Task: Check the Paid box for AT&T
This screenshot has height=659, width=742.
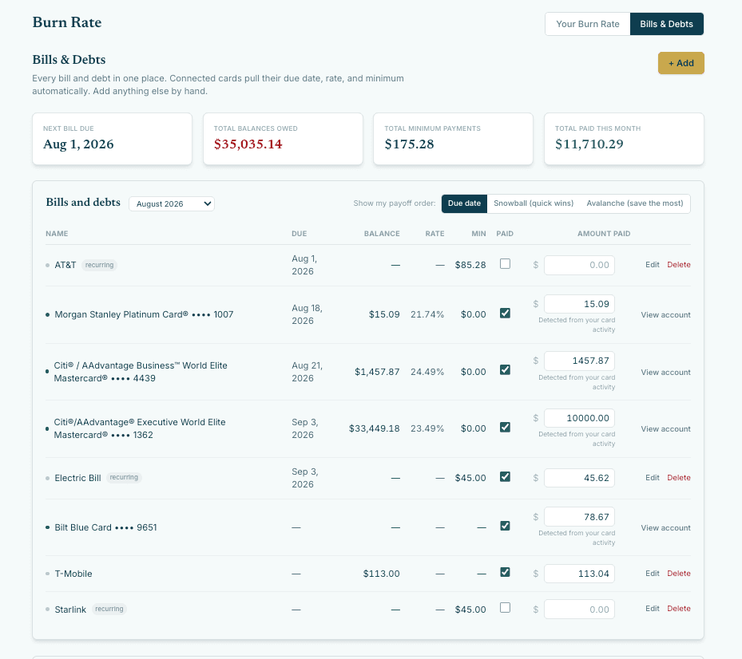Action: coord(505,264)
